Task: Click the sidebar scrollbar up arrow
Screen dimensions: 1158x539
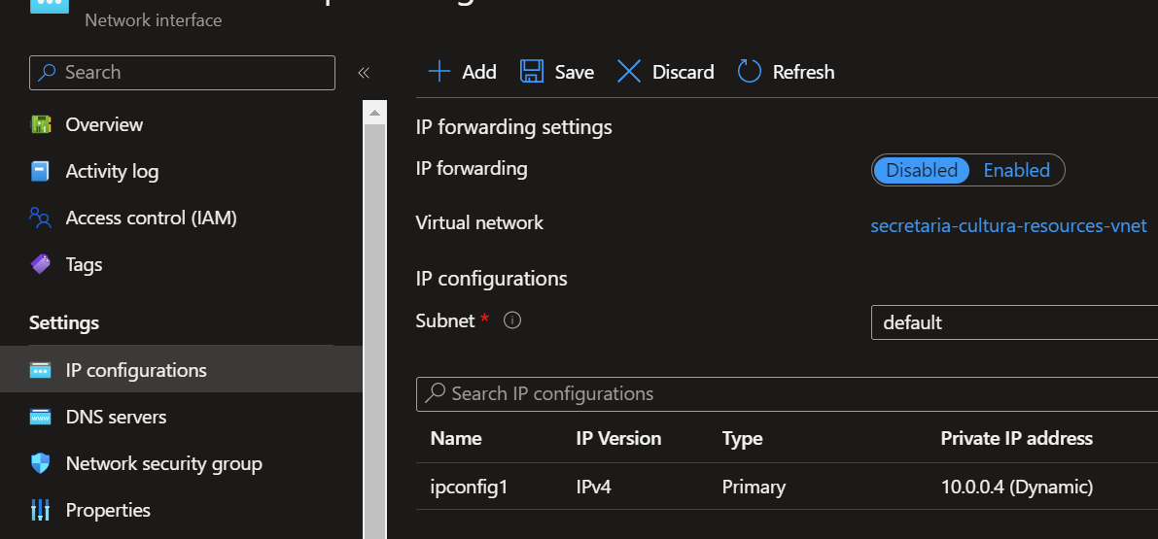Action: [x=374, y=113]
